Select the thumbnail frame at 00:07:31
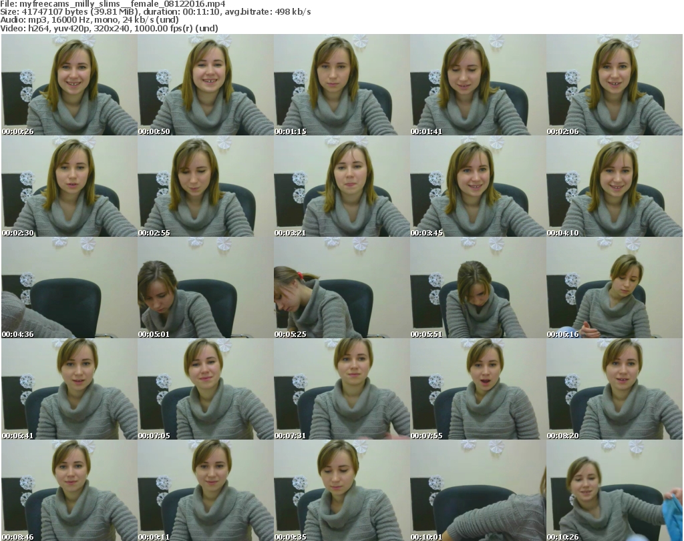 [x=341, y=390]
